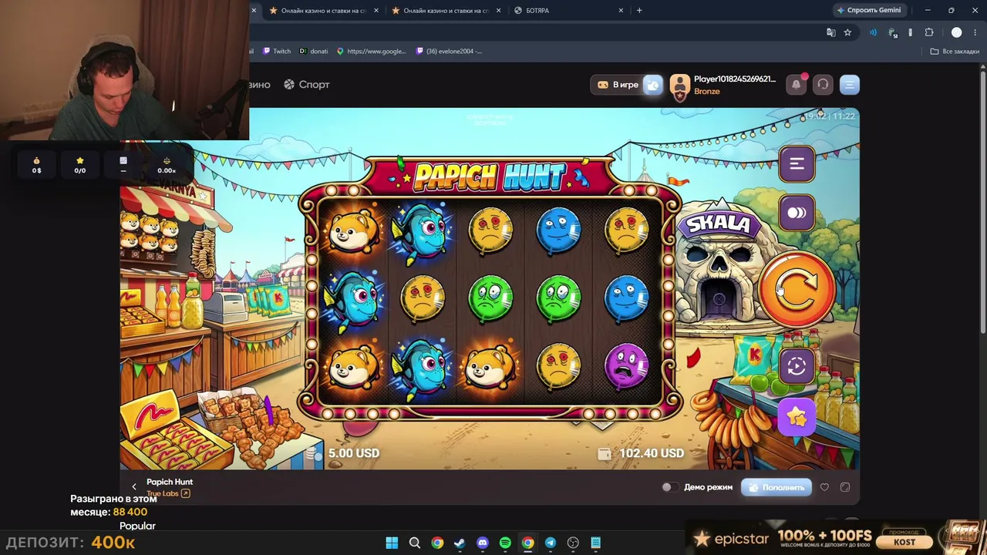The height and width of the screenshot is (555, 987).
Task: Click the purple star bonus-buy button
Action: coord(797,417)
